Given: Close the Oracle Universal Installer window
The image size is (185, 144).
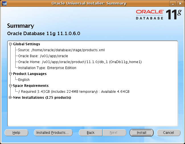Looking at the screenshot, I should pyautogui.click(x=180, y=3).
